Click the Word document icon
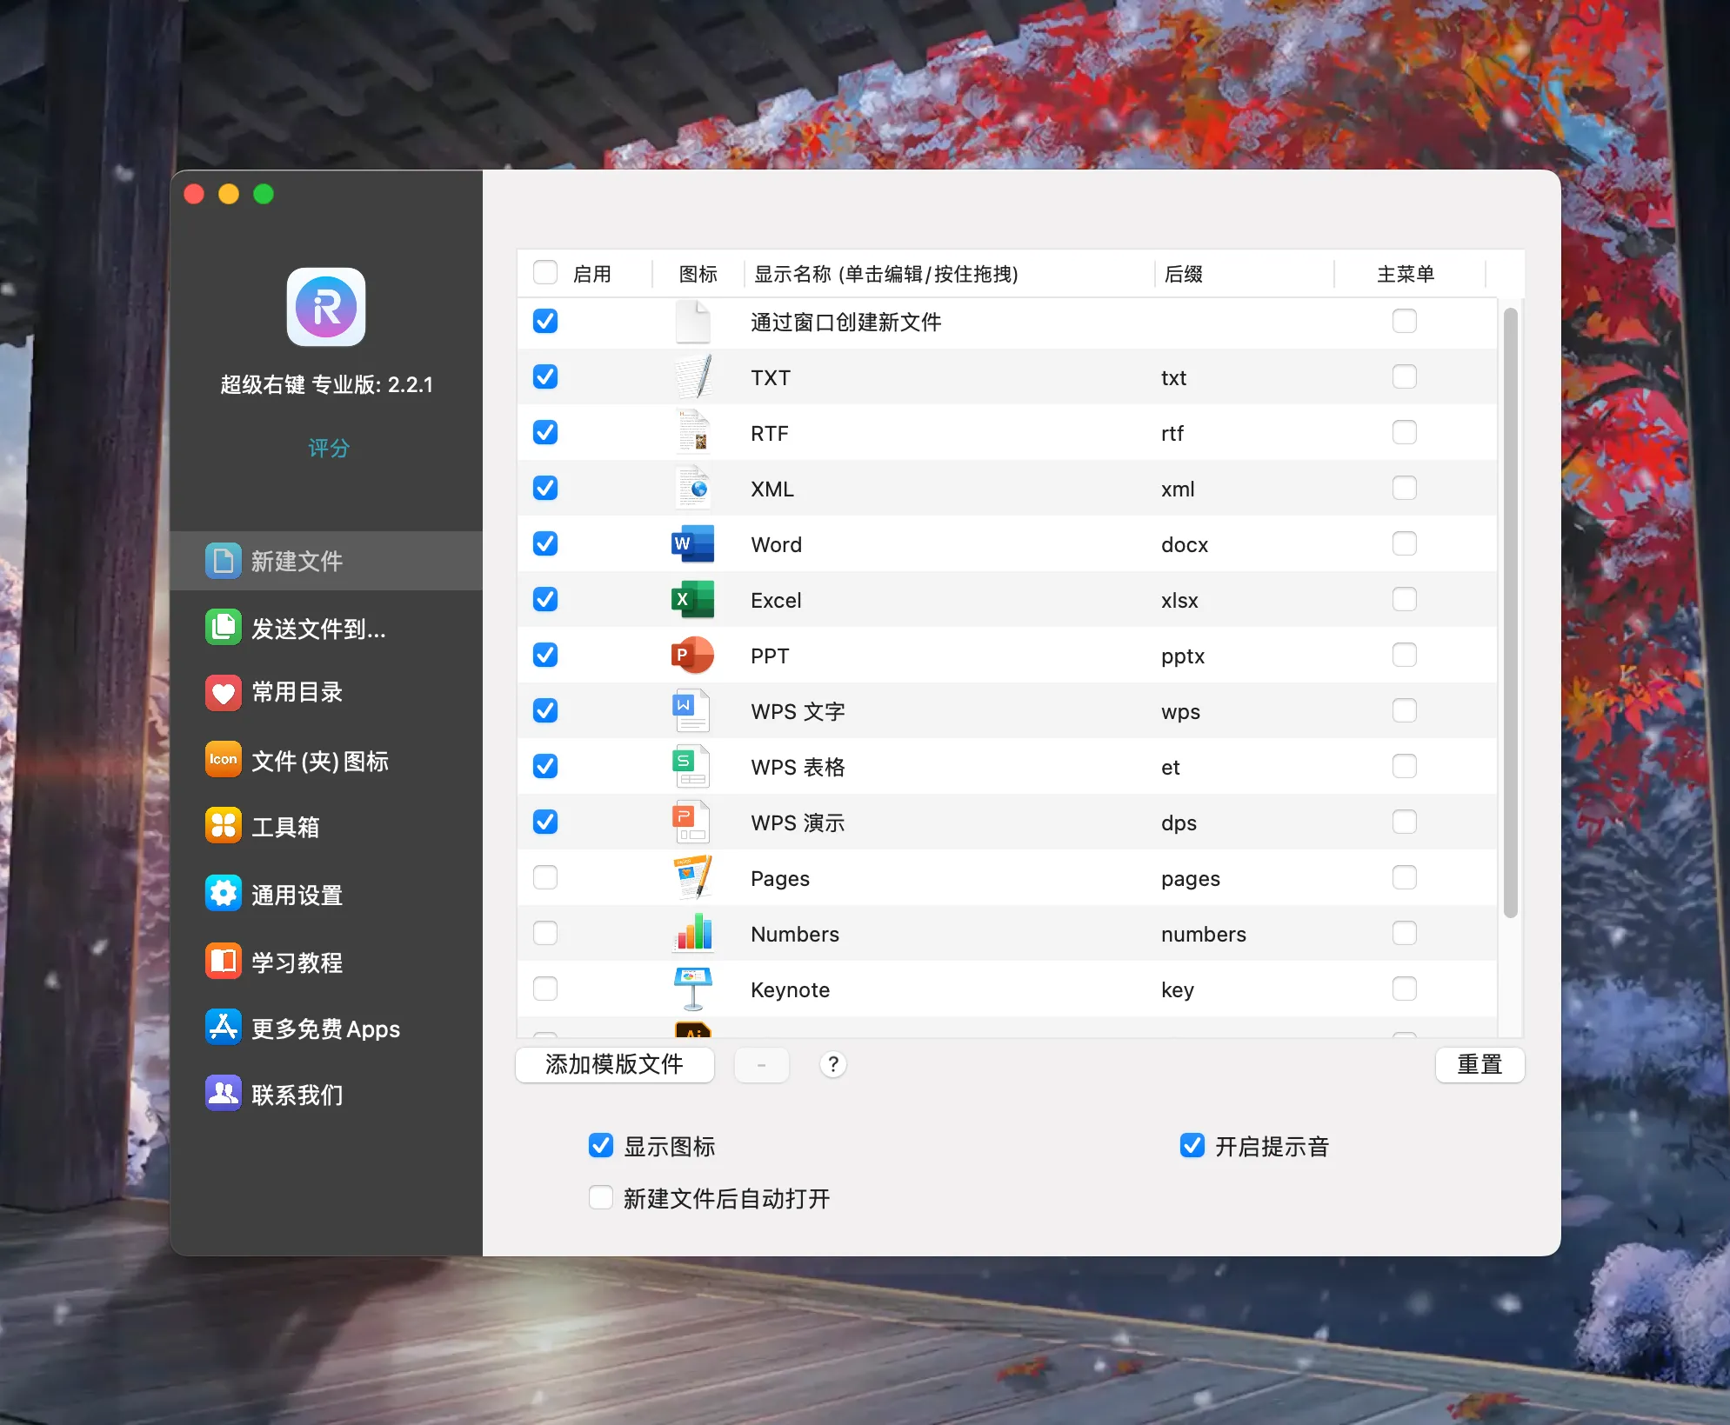This screenshot has height=1425, width=1730. [x=692, y=543]
